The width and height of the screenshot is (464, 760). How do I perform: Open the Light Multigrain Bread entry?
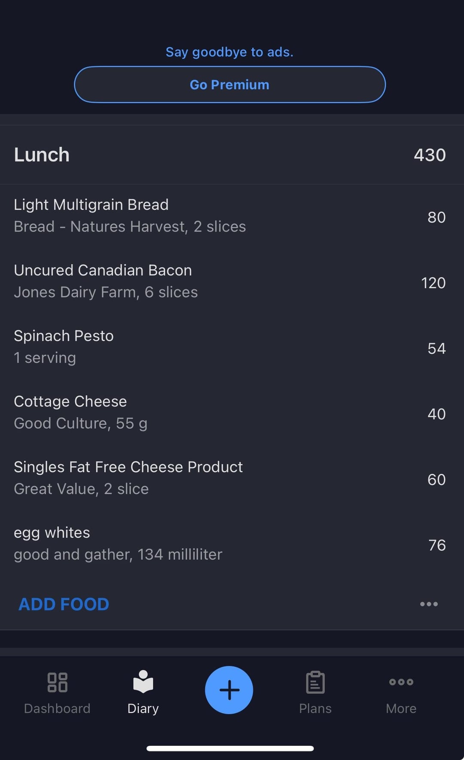coord(130,216)
